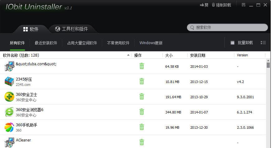This screenshot has height=148, width=272.
Task: Select the 360手机助手 name text
Action: [26, 125]
